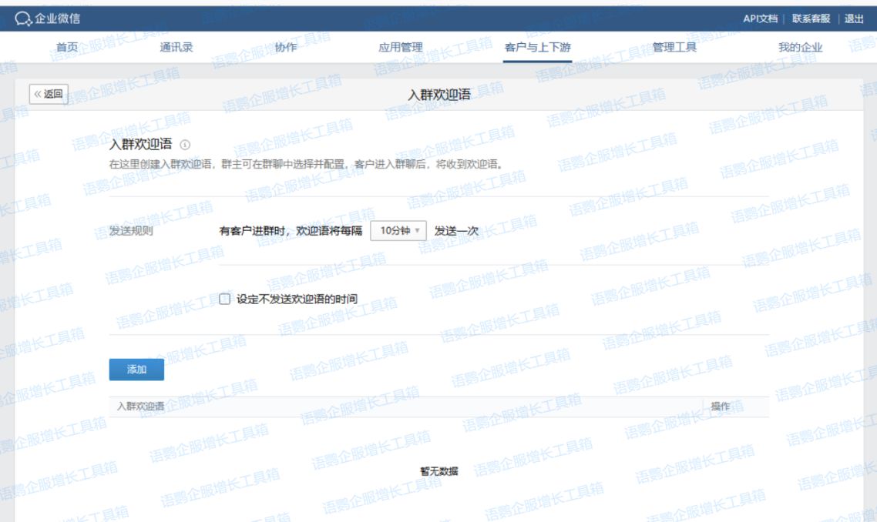Viewport: 877px width, 522px height.
Task: Select the 应用管理 tab
Action: [401, 48]
